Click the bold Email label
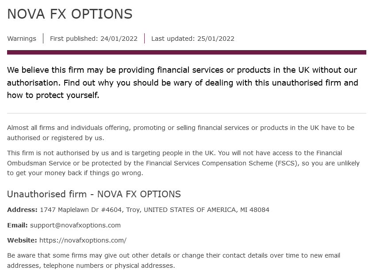The height and width of the screenshot is (274, 388). click(x=17, y=225)
